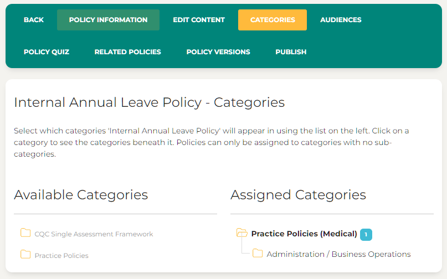The height and width of the screenshot is (279, 447).
Task: Click the Available Categories heading
Action: click(x=81, y=195)
